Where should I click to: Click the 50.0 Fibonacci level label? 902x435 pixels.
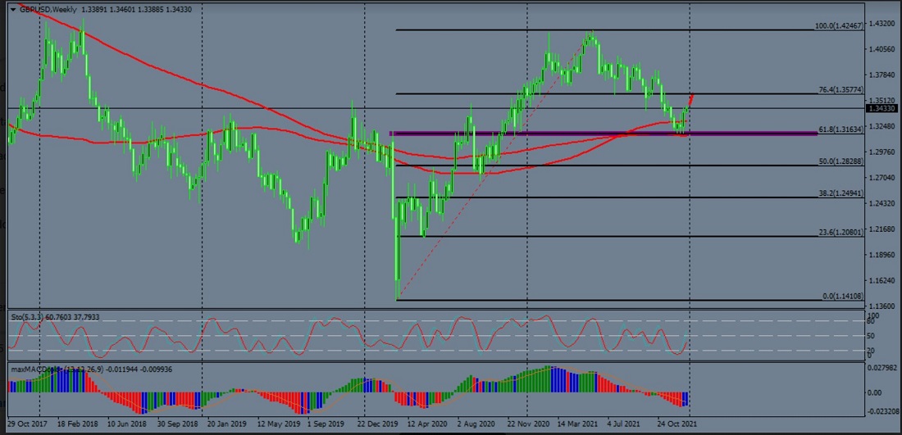839,162
